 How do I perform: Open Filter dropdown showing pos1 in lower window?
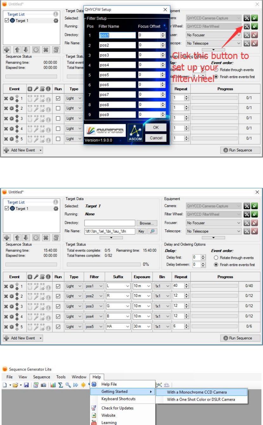tap(94, 286)
